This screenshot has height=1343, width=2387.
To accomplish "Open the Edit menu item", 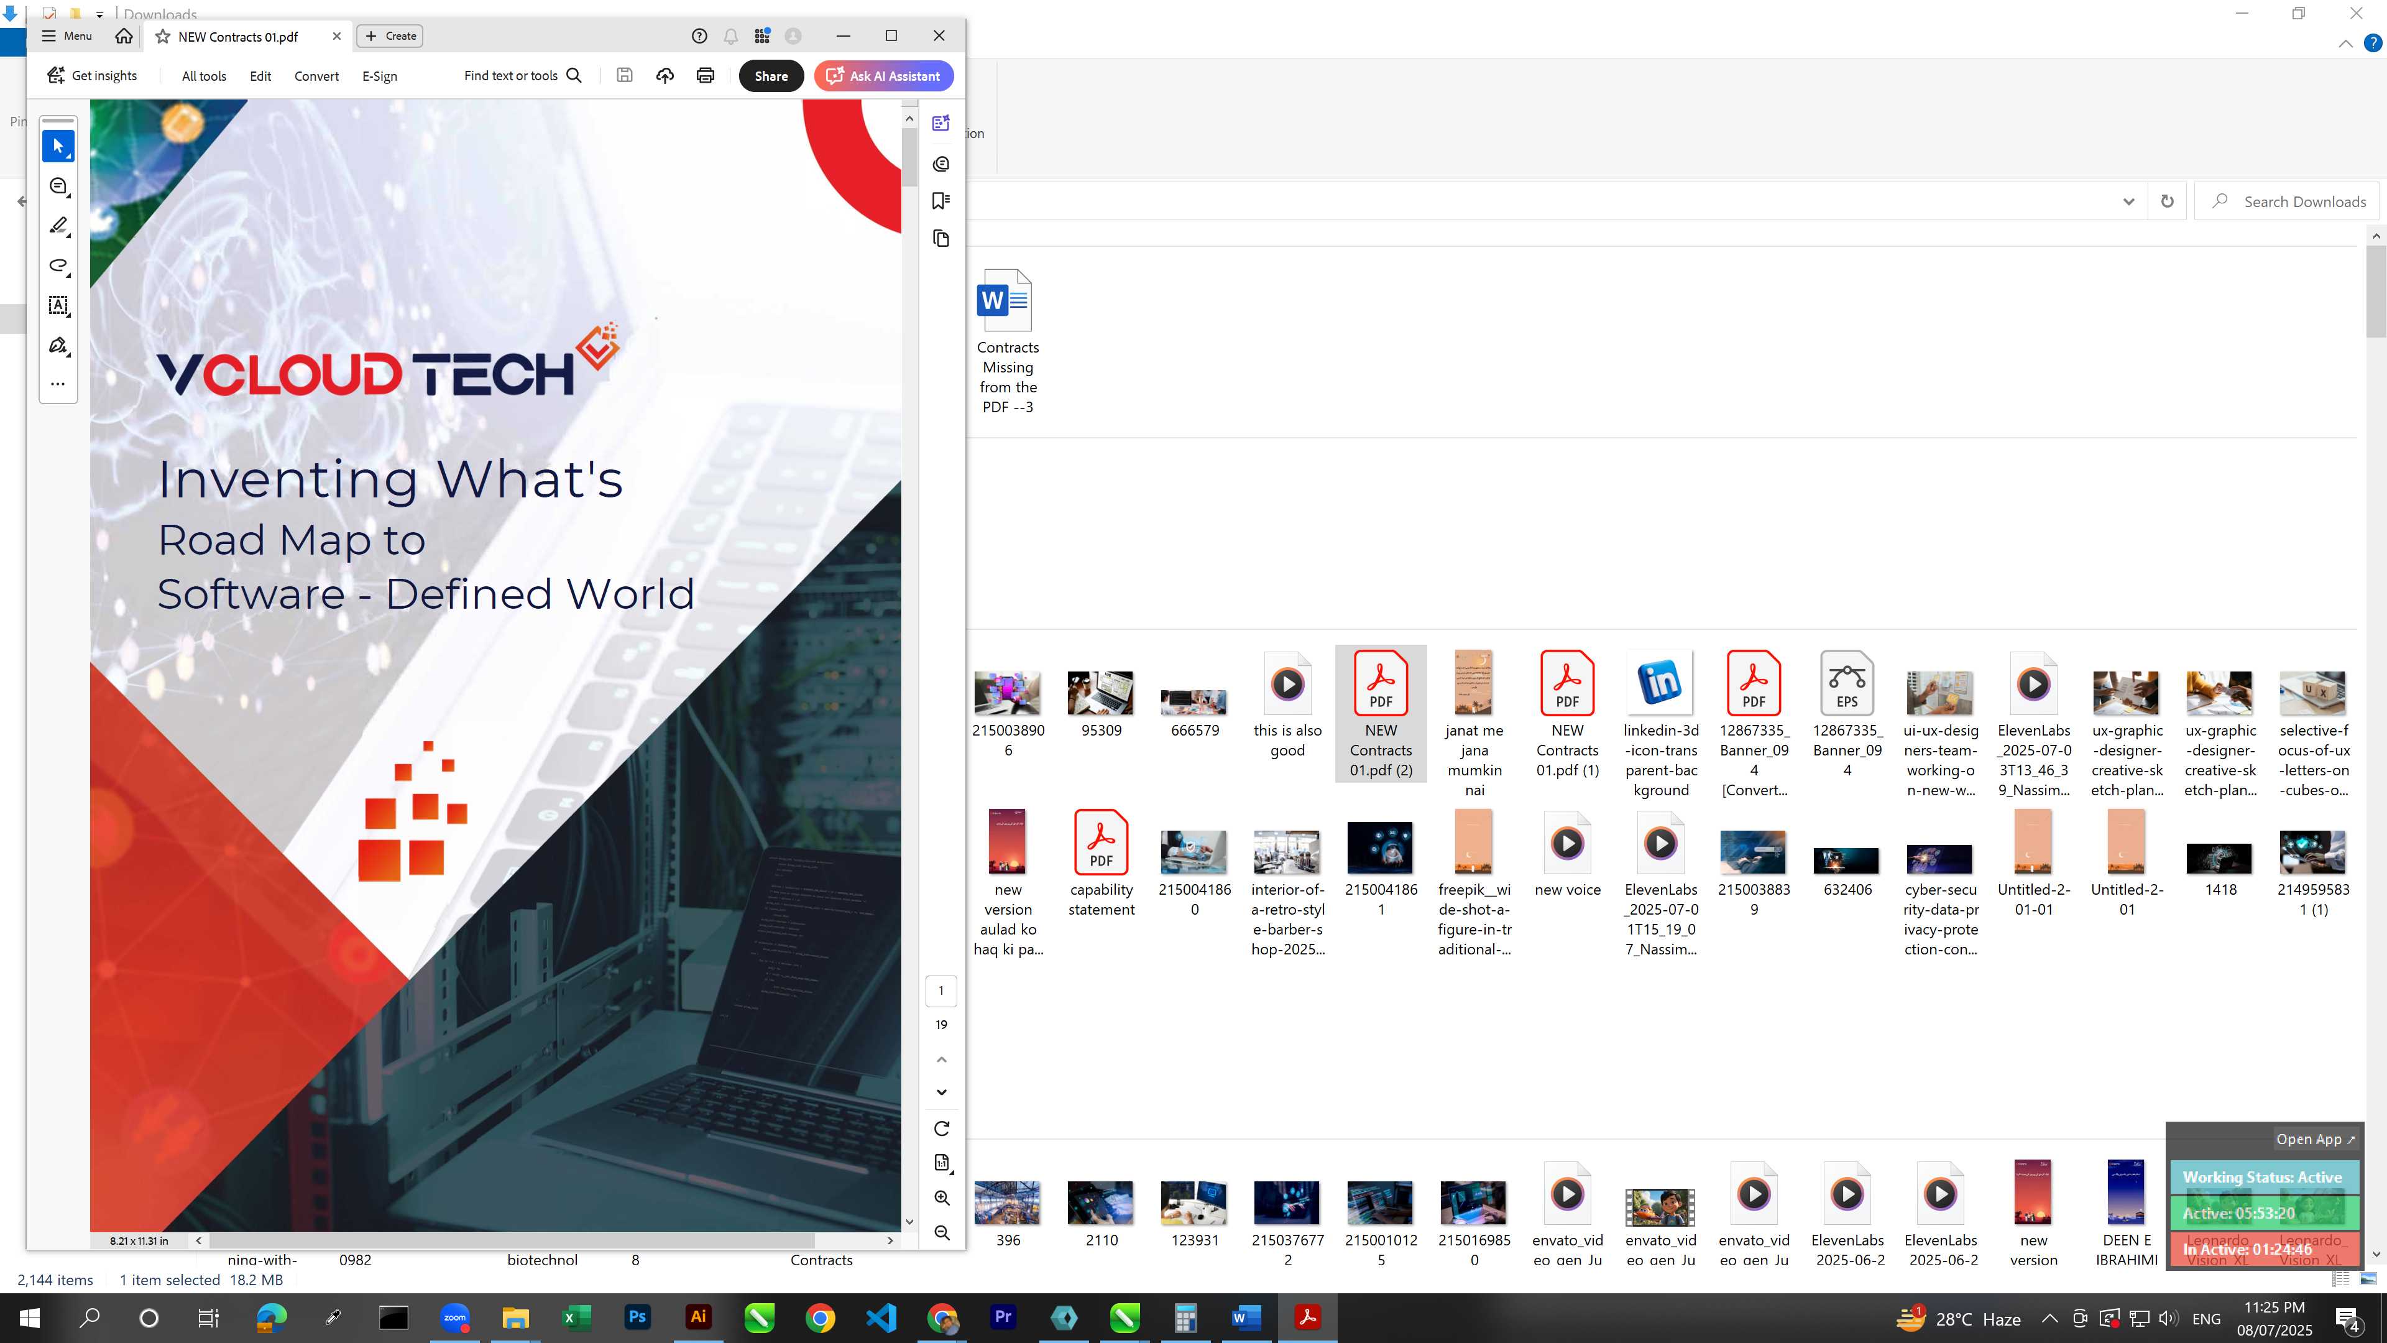I will point(260,76).
